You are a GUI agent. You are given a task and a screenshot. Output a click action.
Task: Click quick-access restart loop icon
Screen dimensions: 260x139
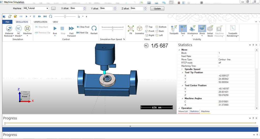point(51,17)
